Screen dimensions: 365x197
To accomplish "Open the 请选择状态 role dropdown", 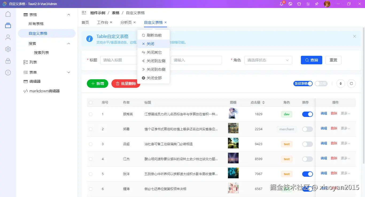I will (268, 60).
